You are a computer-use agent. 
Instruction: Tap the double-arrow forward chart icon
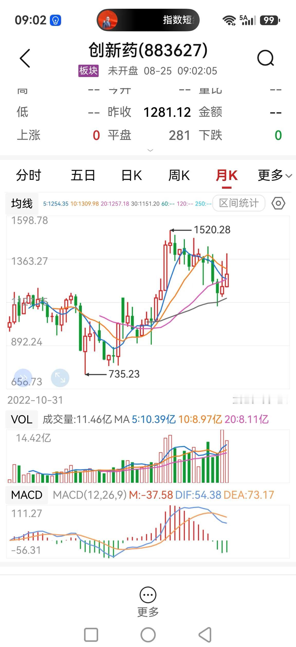(x=23, y=378)
